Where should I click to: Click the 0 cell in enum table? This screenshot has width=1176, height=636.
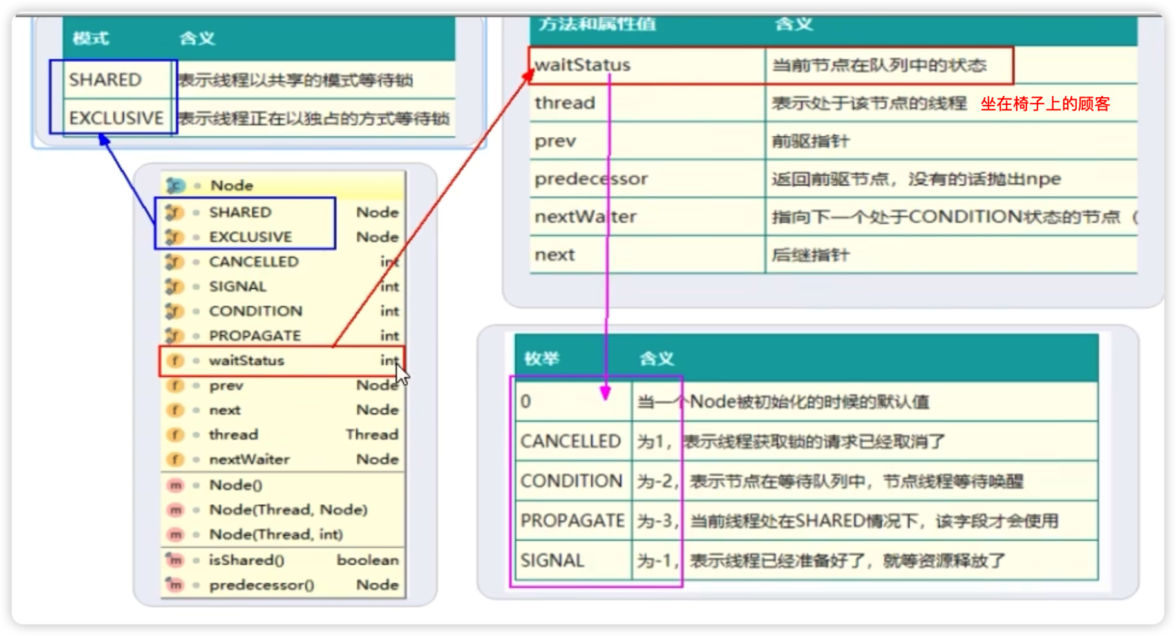coord(573,402)
